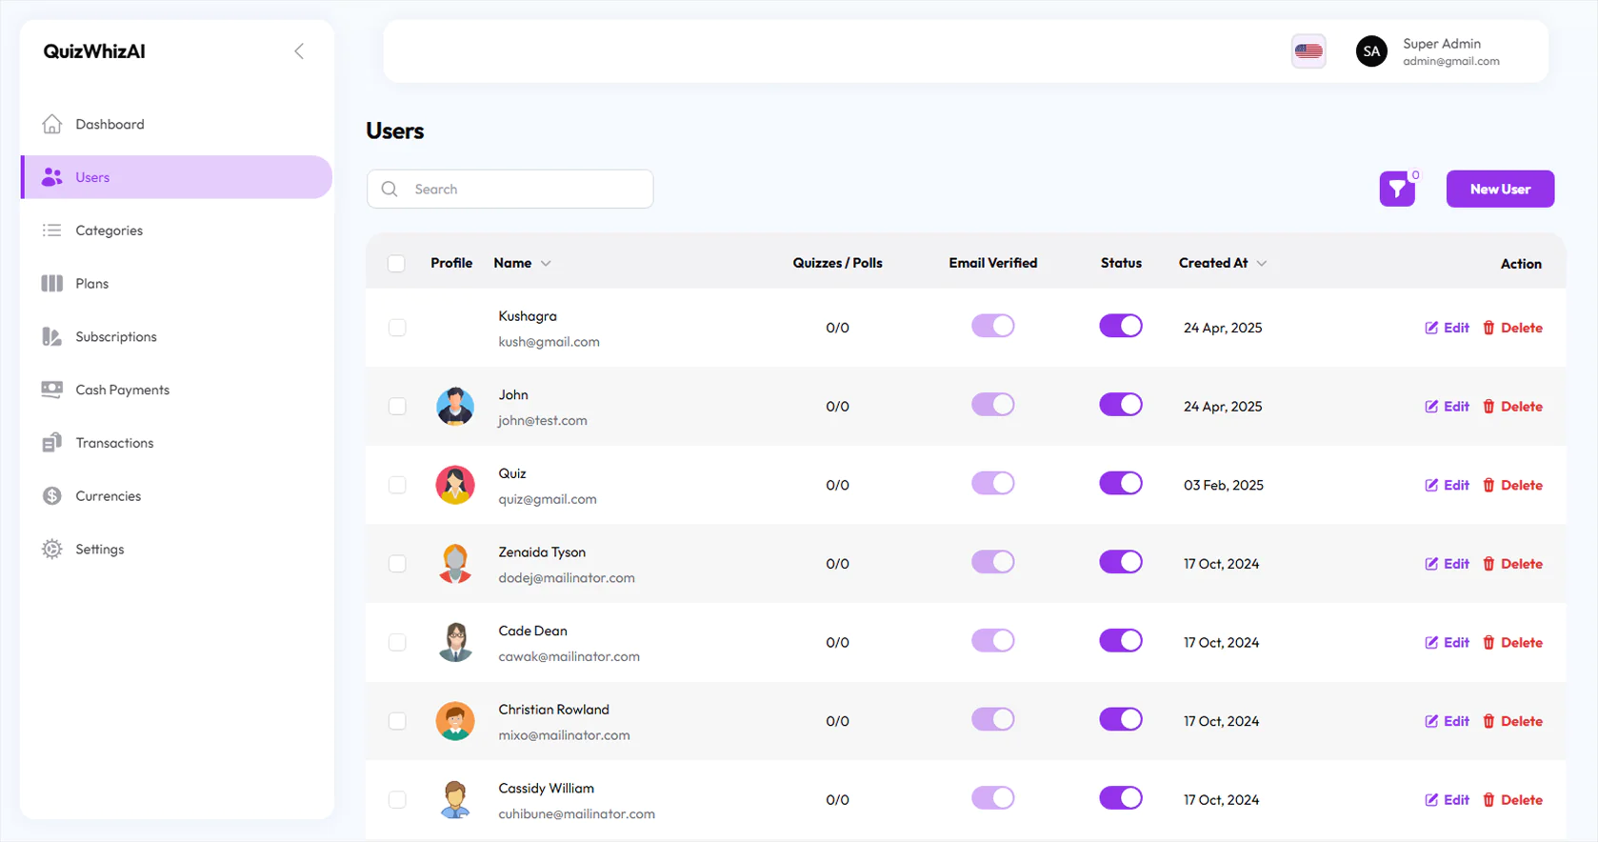
Task: Click the trash icon for Cade Dean
Action: [1488, 643]
